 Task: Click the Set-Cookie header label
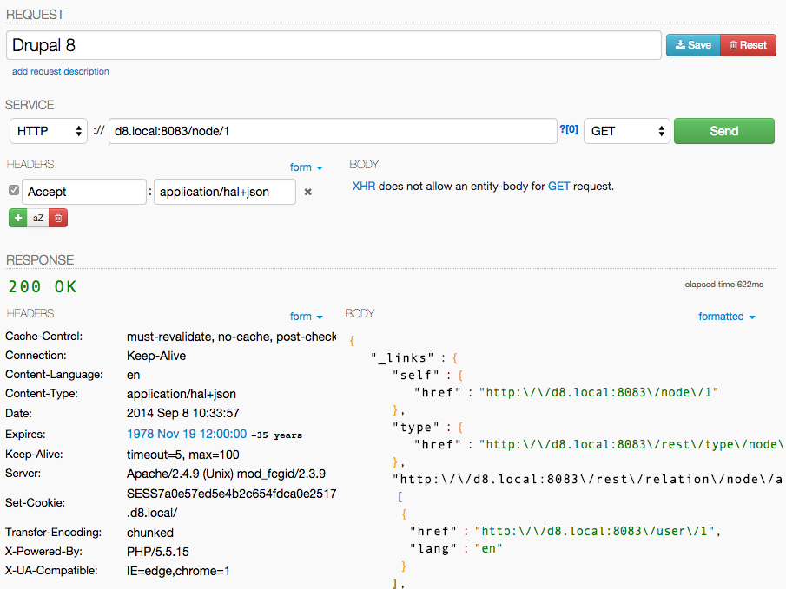coord(35,503)
